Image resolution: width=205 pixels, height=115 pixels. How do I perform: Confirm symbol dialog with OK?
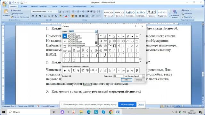pyautogui.click(x=127, y=80)
